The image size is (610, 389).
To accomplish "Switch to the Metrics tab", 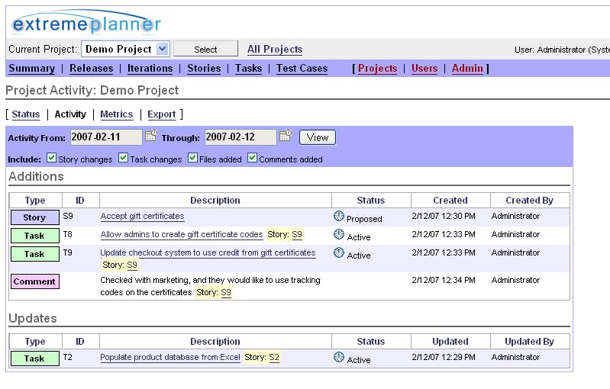I will 116,114.
